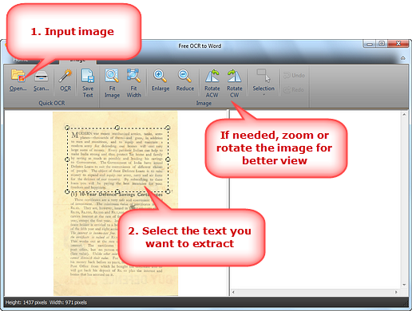Click right-middle handle of selection box

tap(168, 159)
